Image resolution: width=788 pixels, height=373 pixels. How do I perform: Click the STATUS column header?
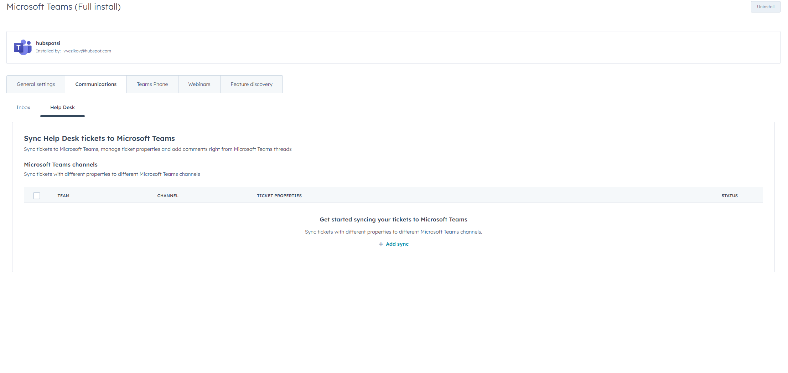pos(730,196)
